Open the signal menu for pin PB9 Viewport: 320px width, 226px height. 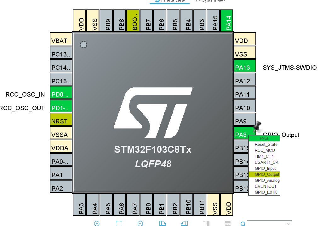[x=106, y=20]
